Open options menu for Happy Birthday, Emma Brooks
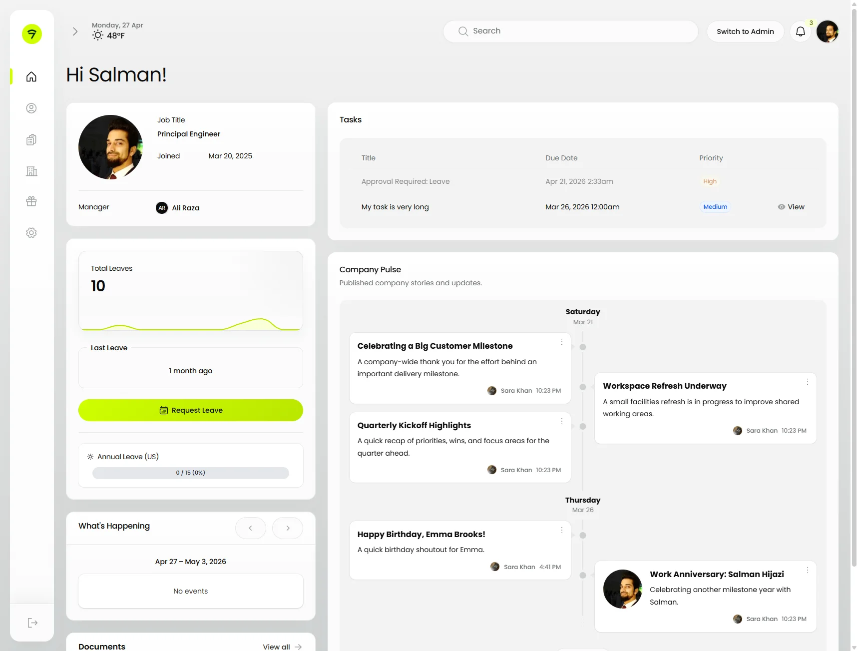The width and height of the screenshot is (858, 651). tap(562, 530)
